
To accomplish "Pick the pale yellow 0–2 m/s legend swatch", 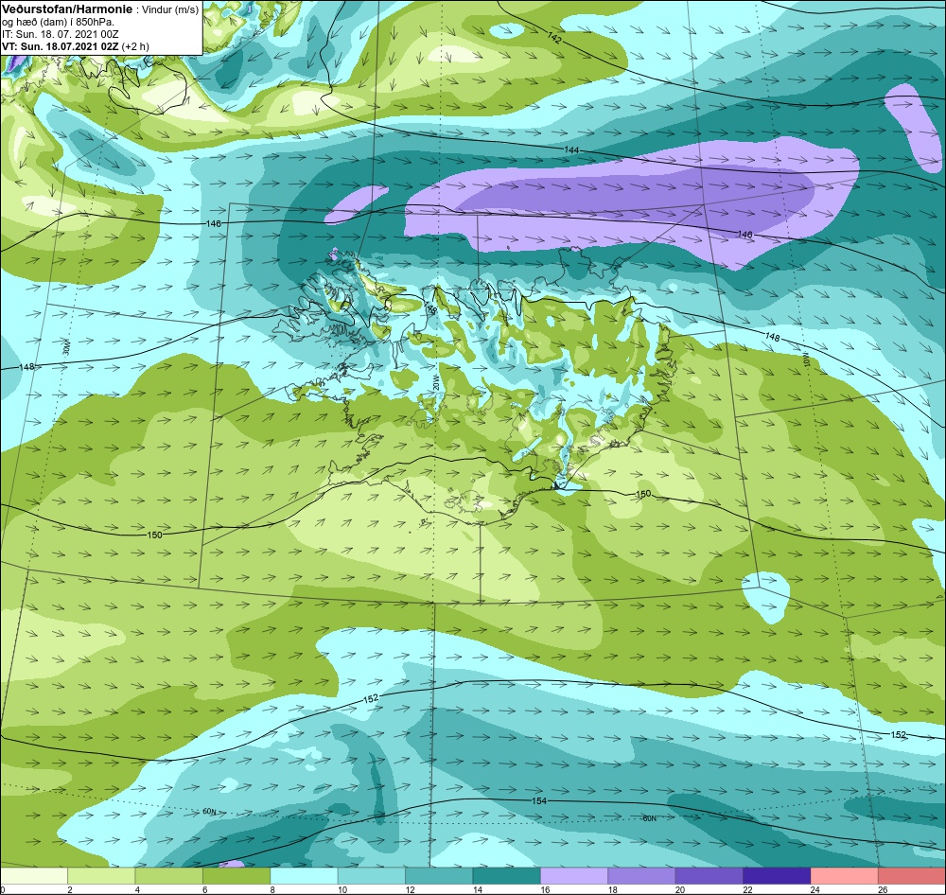I will (x=34, y=875).
